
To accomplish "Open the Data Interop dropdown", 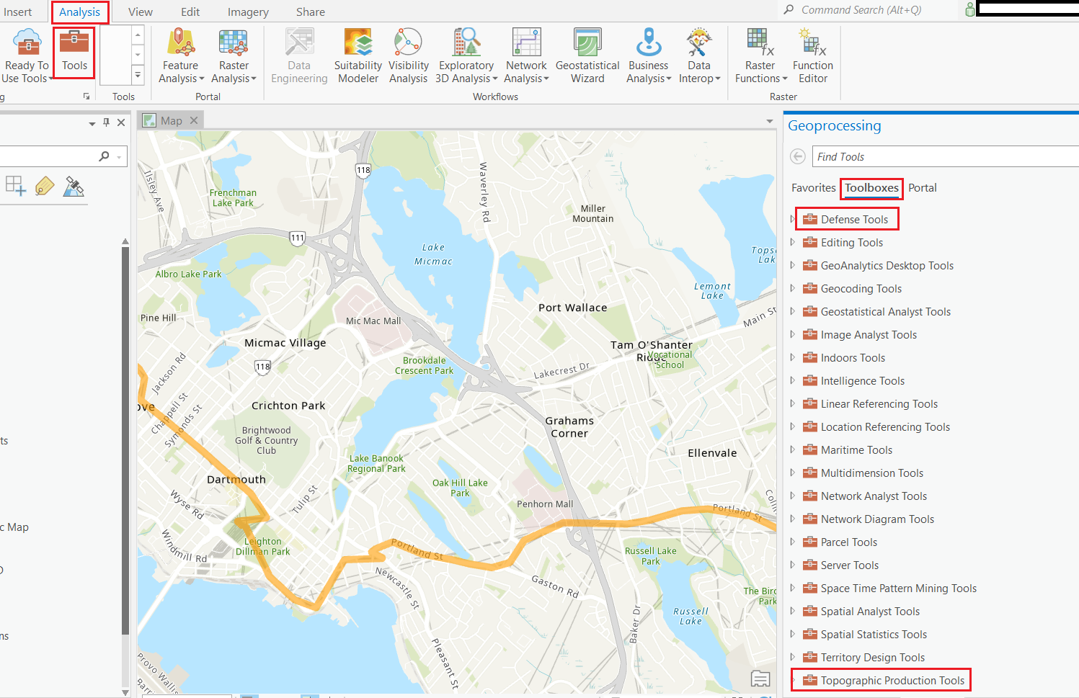I will coord(699,54).
